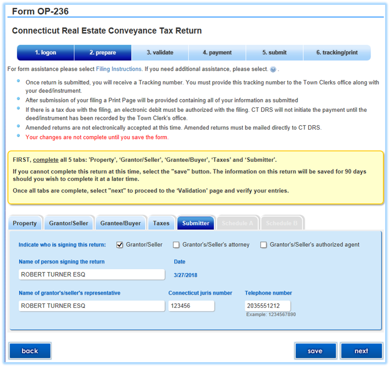
Task: Focus the grantor's/seller's representative name field
Action: click(92, 306)
